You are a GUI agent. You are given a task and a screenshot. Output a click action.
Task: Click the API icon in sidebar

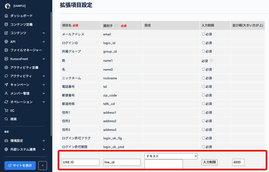click(6, 42)
